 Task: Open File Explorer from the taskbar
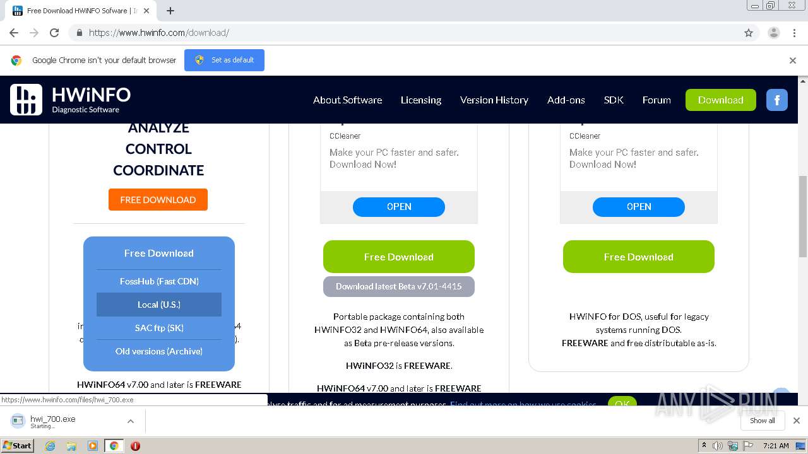[71, 446]
